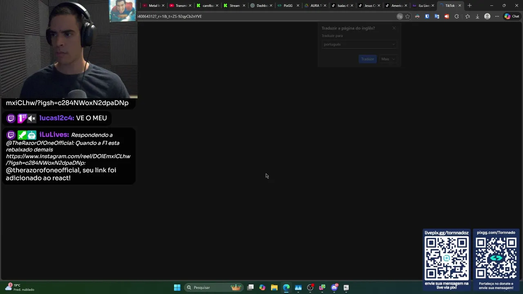
Task: Open the weather widget showing 19°C
Action: pos(20,287)
